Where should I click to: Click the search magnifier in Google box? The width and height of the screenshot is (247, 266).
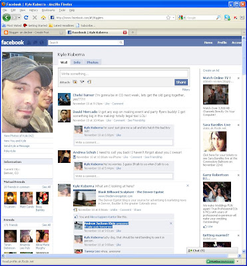(218, 17)
